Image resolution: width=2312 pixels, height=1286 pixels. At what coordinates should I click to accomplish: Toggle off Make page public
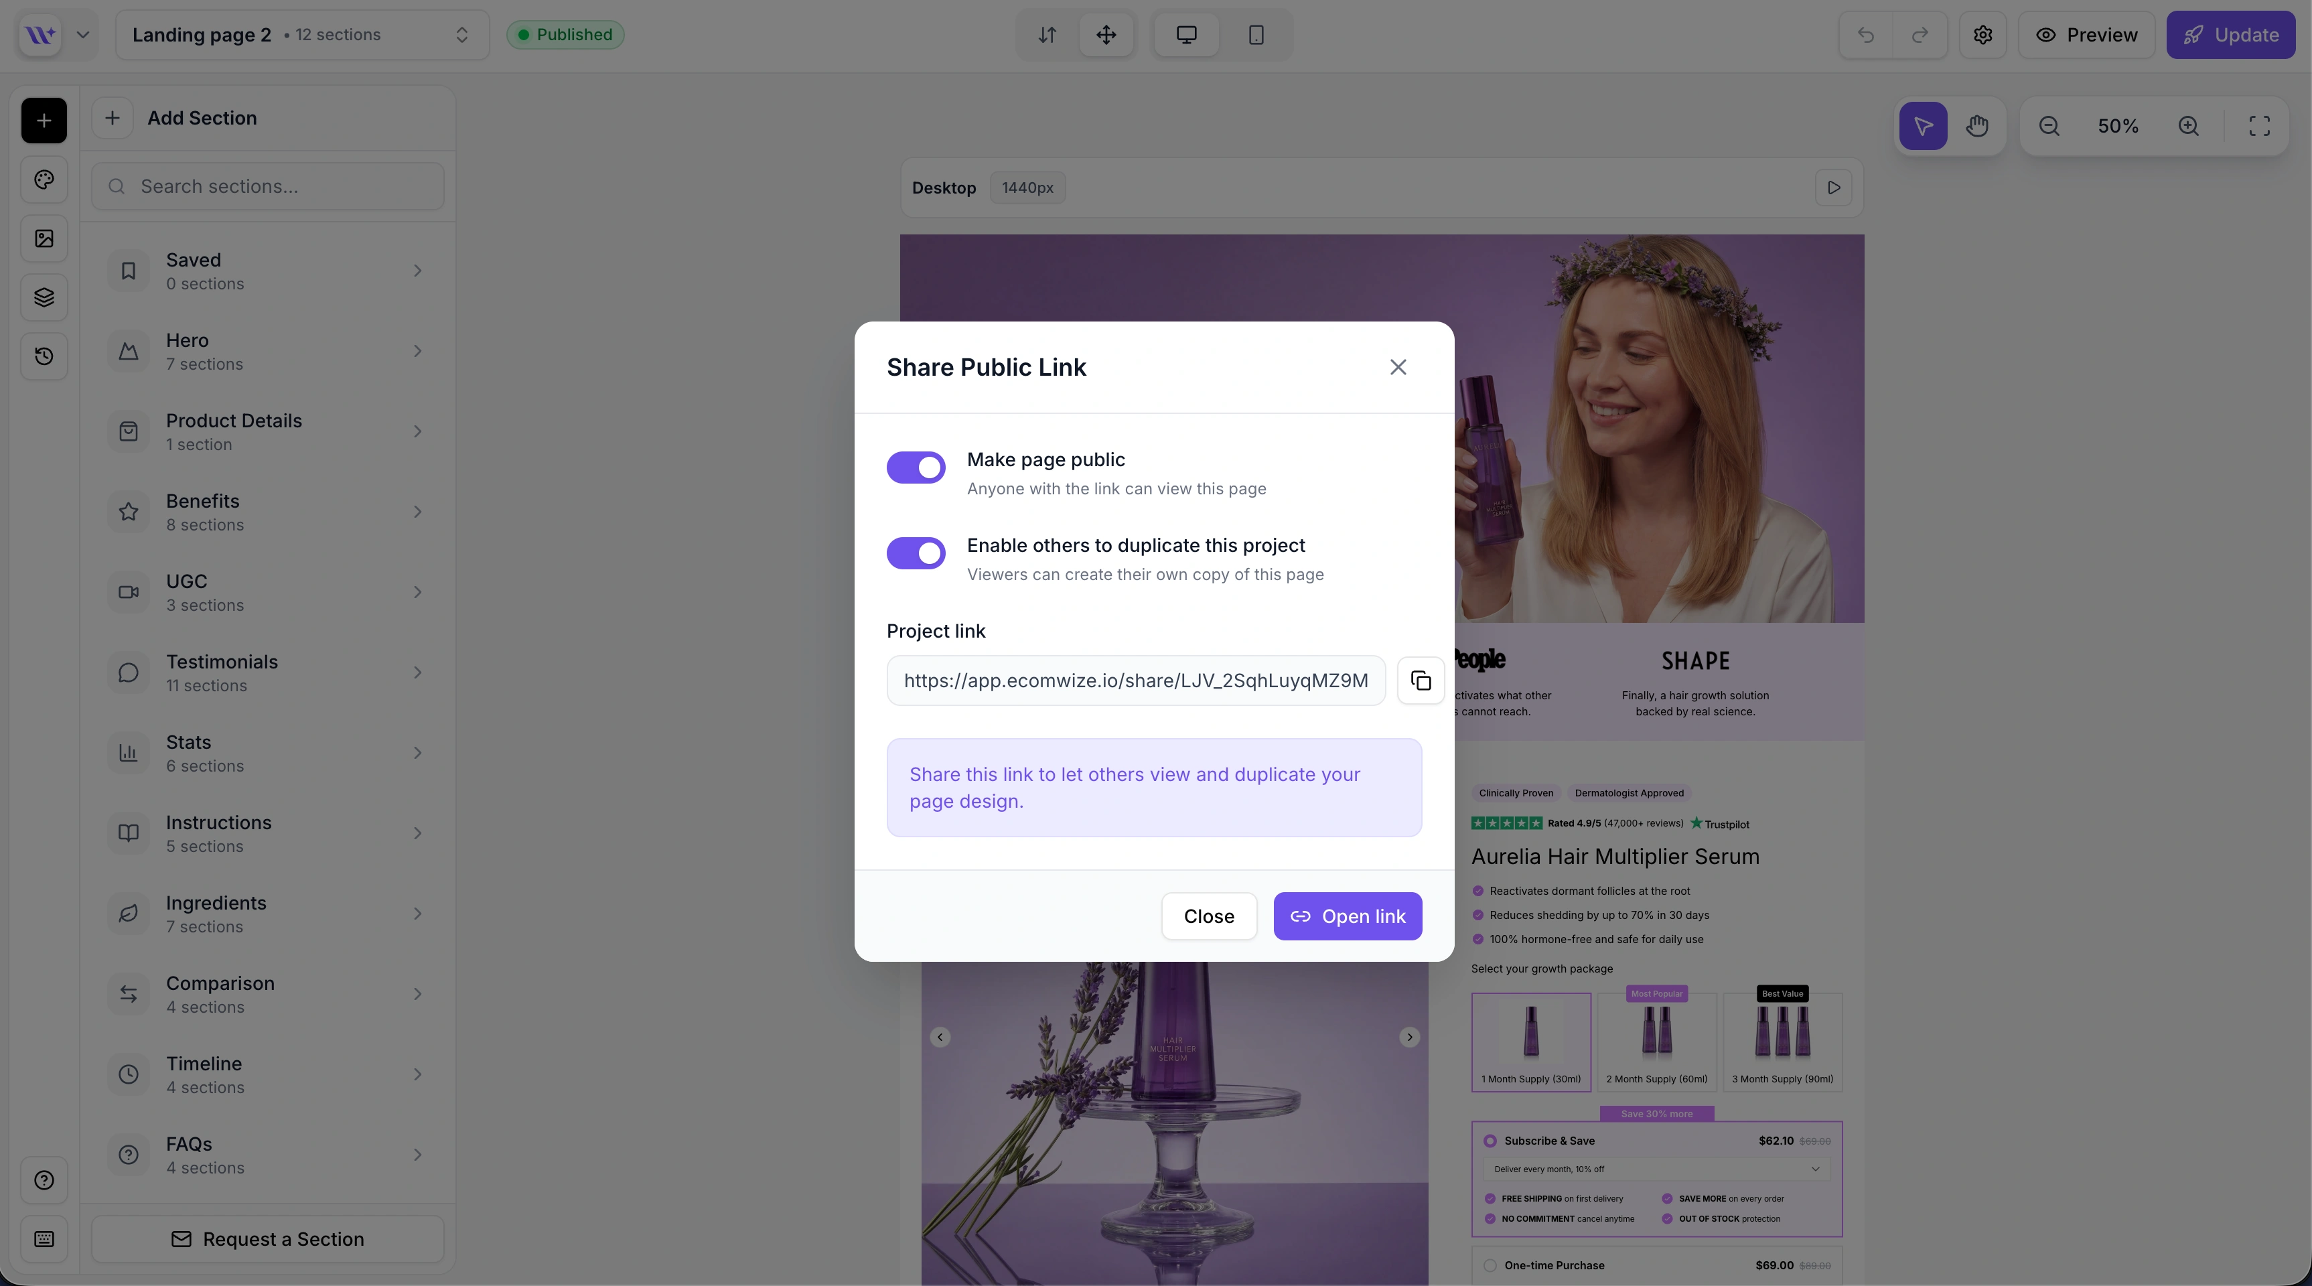coord(916,468)
